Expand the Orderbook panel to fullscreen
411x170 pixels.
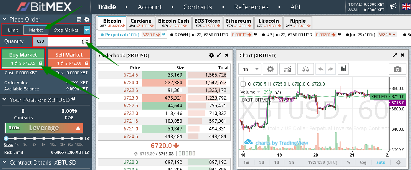[x=219, y=55]
